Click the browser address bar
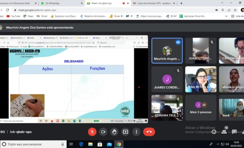 [107, 10]
